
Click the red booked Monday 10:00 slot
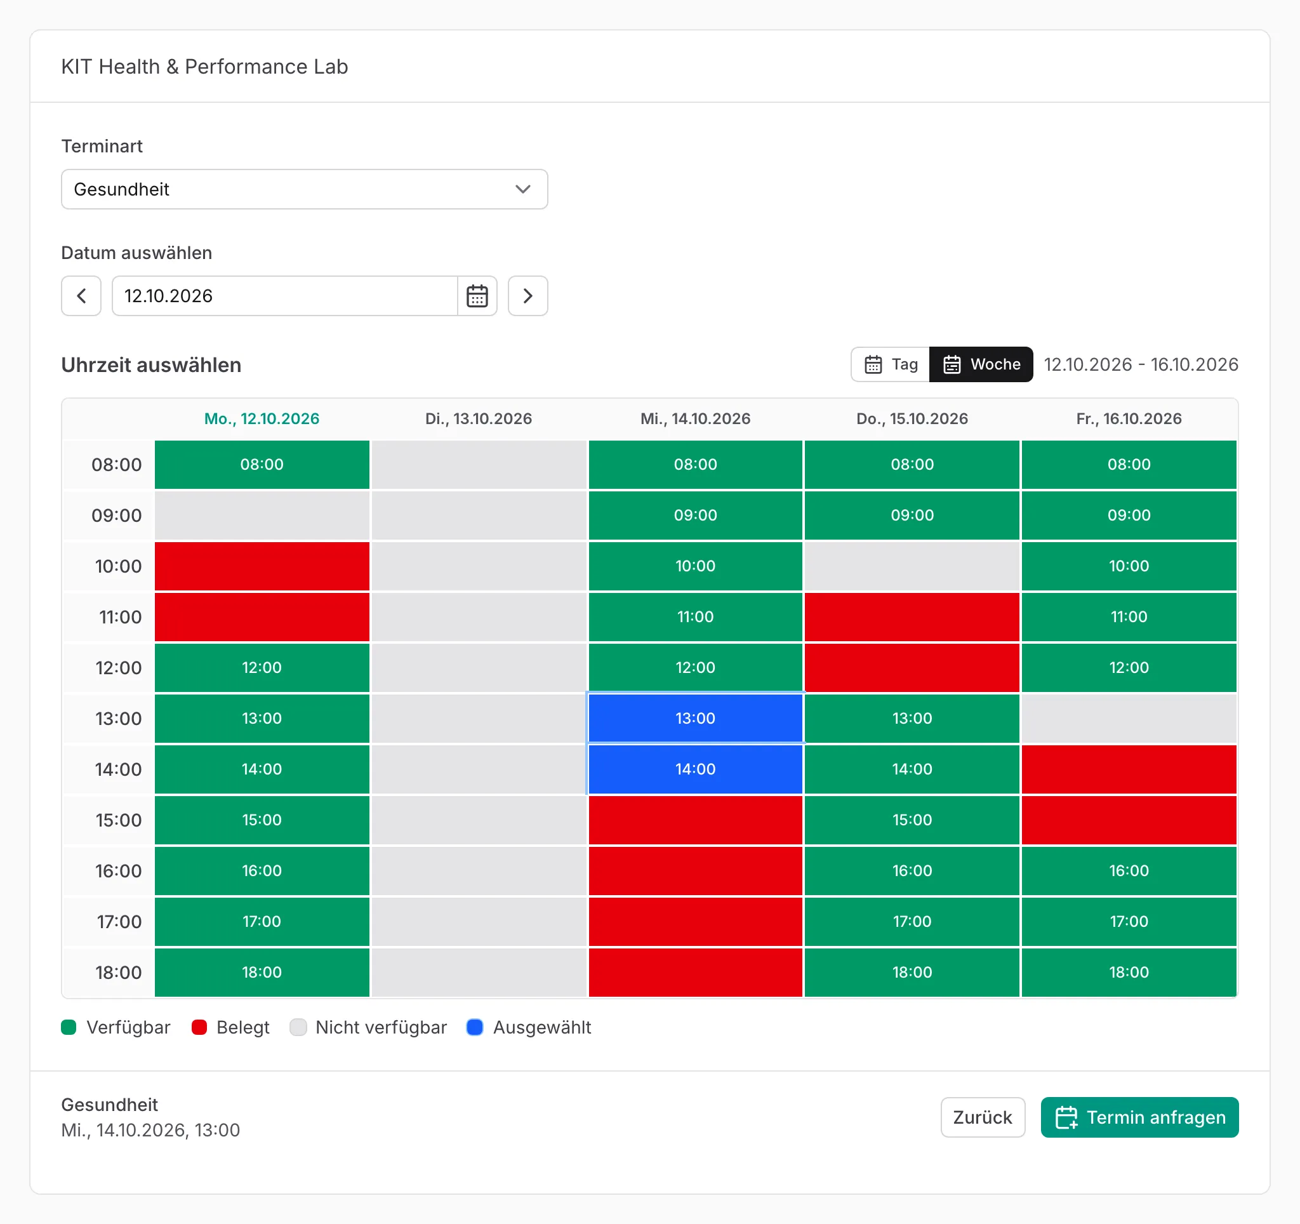[x=262, y=566]
